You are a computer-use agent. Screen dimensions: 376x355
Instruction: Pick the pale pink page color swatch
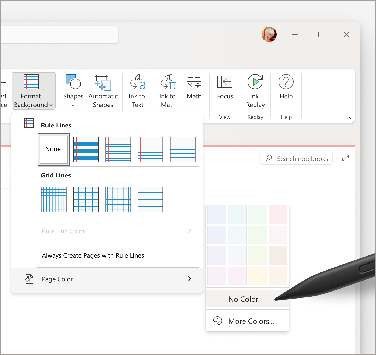[278, 214]
